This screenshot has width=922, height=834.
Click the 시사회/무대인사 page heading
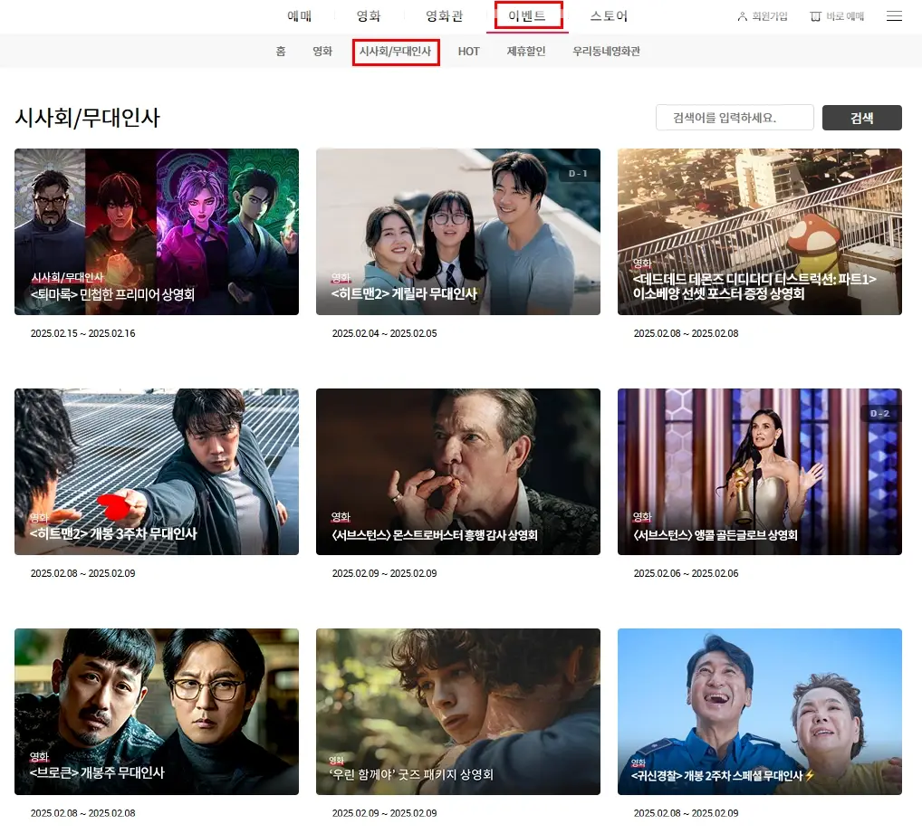(x=87, y=118)
